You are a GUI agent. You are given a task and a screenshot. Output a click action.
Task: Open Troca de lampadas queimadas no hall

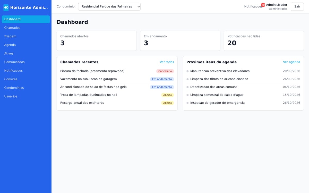[x=89, y=95]
